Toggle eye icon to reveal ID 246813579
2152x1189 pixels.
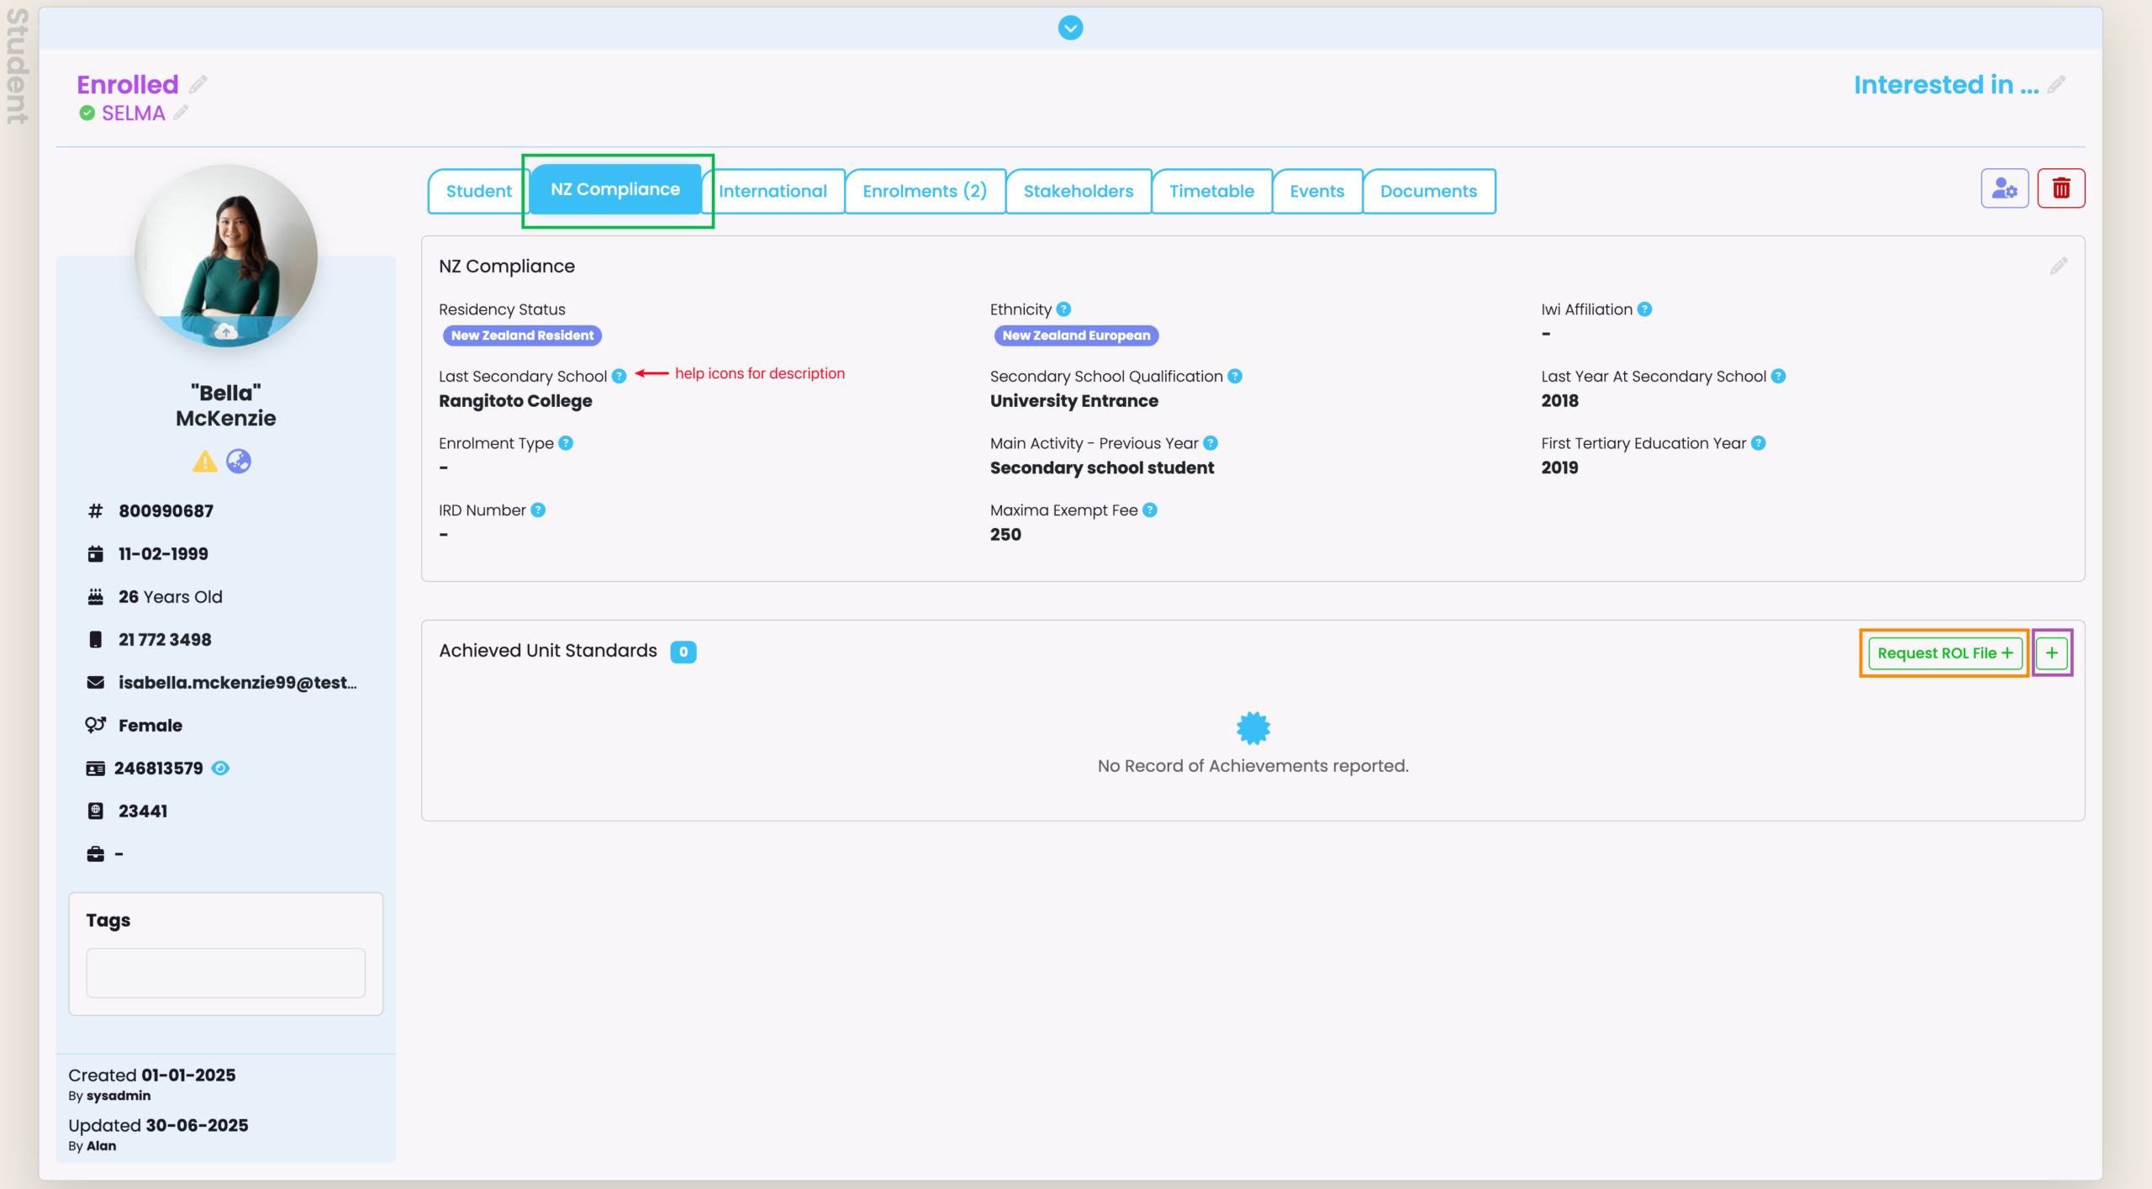tap(220, 769)
